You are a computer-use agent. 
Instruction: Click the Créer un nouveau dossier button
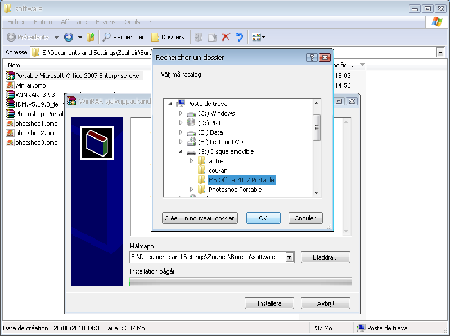pyautogui.click(x=200, y=218)
